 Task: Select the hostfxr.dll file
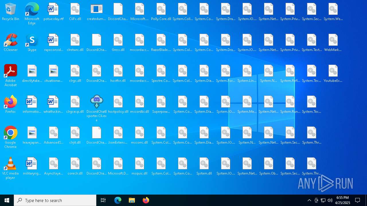118,74
